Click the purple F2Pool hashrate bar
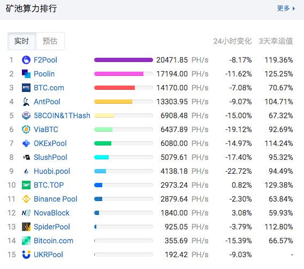Screen dimensions: 304x269 point(124,60)
